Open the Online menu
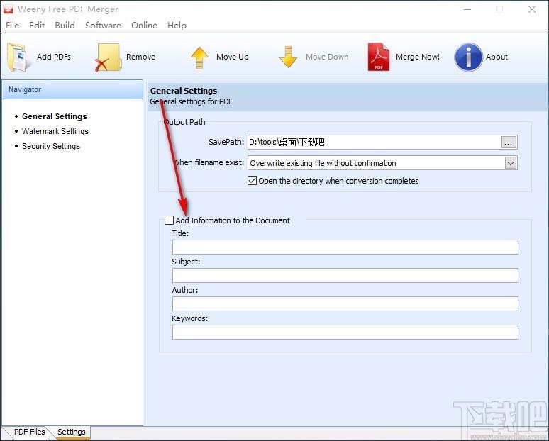This screenshot has width=549, height=441. (144, 26)
